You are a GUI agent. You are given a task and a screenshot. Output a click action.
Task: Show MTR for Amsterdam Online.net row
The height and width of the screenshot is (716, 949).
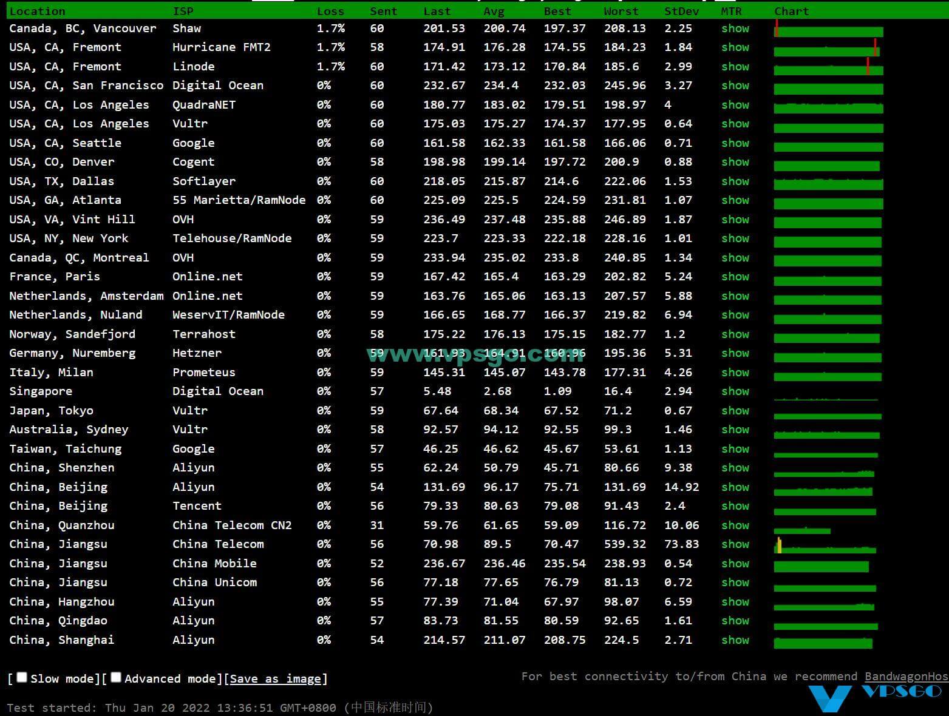[x=735, y=296]
